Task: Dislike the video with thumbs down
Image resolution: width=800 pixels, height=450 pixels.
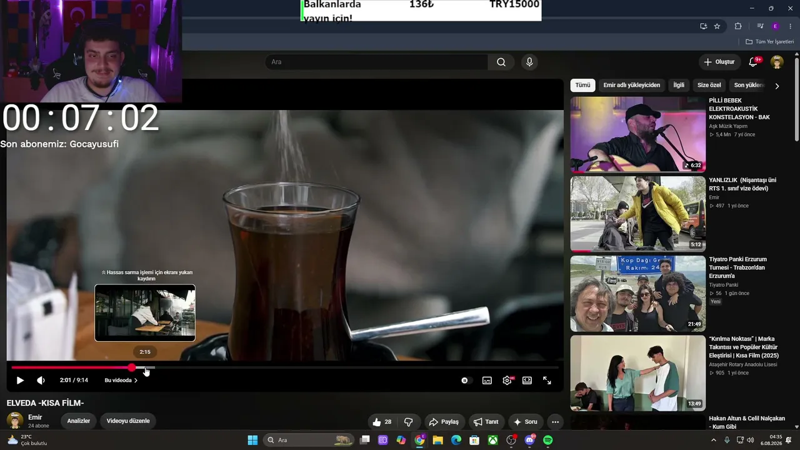Action: tap(409, 422)
